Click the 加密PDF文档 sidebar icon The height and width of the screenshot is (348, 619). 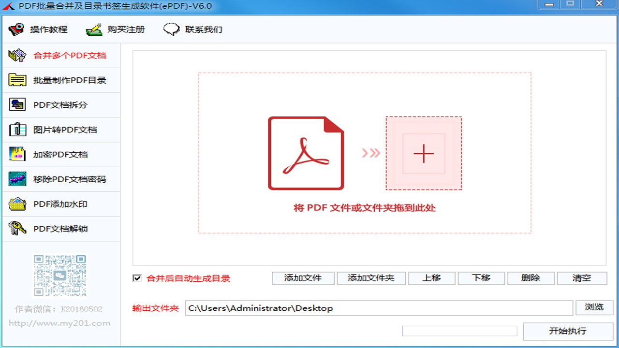[x=17, y=154]
